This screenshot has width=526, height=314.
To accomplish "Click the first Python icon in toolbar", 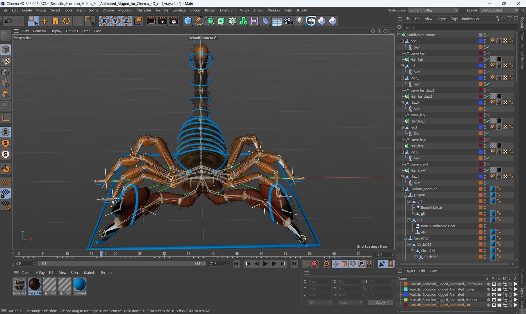I will pyautogui.click(x=322, y=21).
